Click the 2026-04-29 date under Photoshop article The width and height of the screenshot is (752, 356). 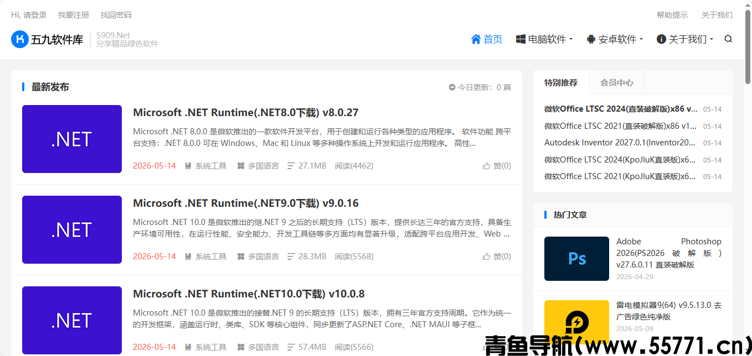tap(635, 277)
